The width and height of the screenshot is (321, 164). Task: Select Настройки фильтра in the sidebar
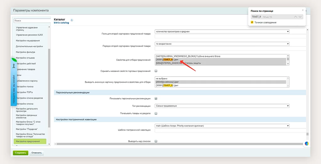tap(25, 52)
